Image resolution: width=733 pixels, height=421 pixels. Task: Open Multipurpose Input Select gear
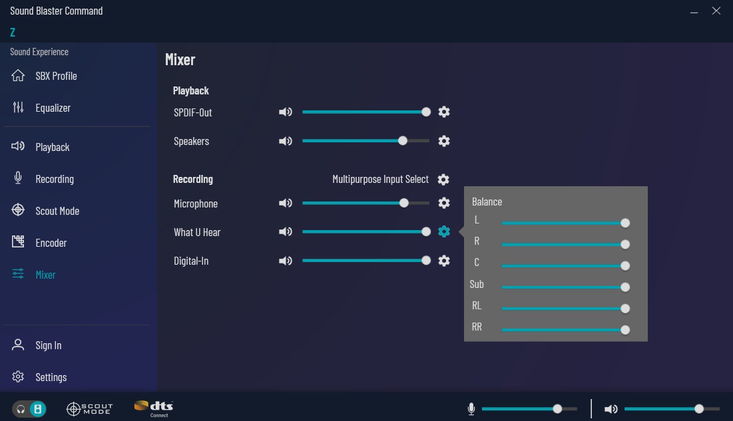pos(443,180)
